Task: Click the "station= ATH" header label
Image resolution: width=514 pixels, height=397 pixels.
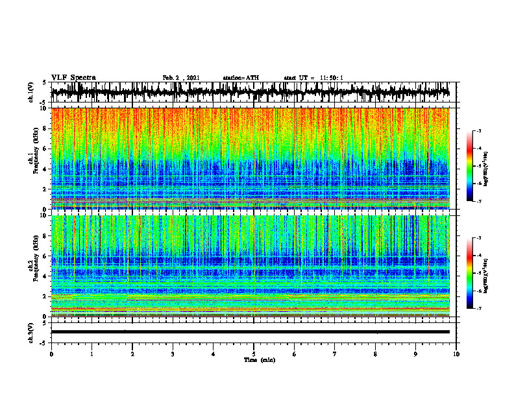Action: pos(241,78)
